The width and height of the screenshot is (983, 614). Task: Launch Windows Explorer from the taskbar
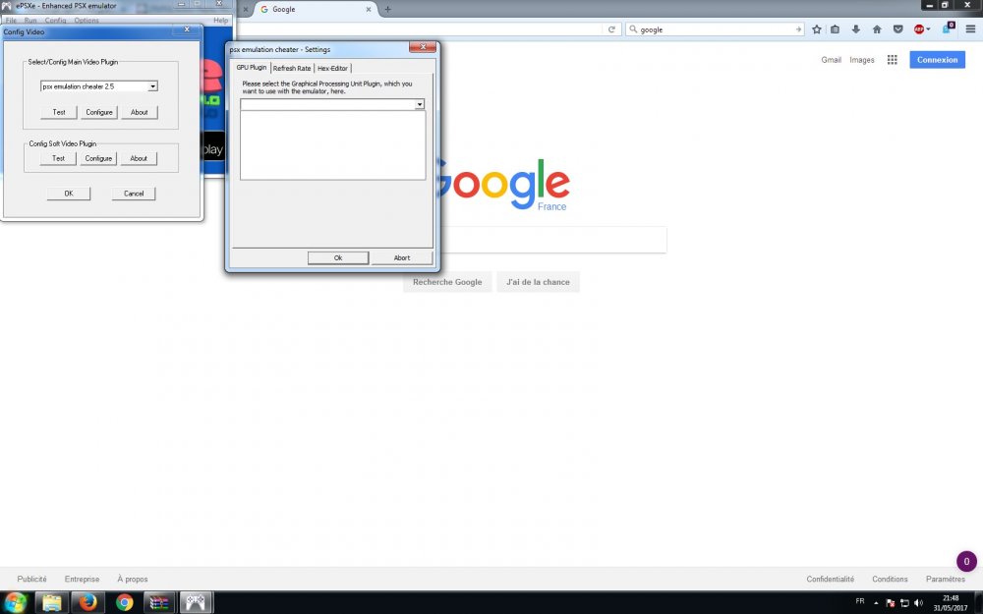[52, 602]
